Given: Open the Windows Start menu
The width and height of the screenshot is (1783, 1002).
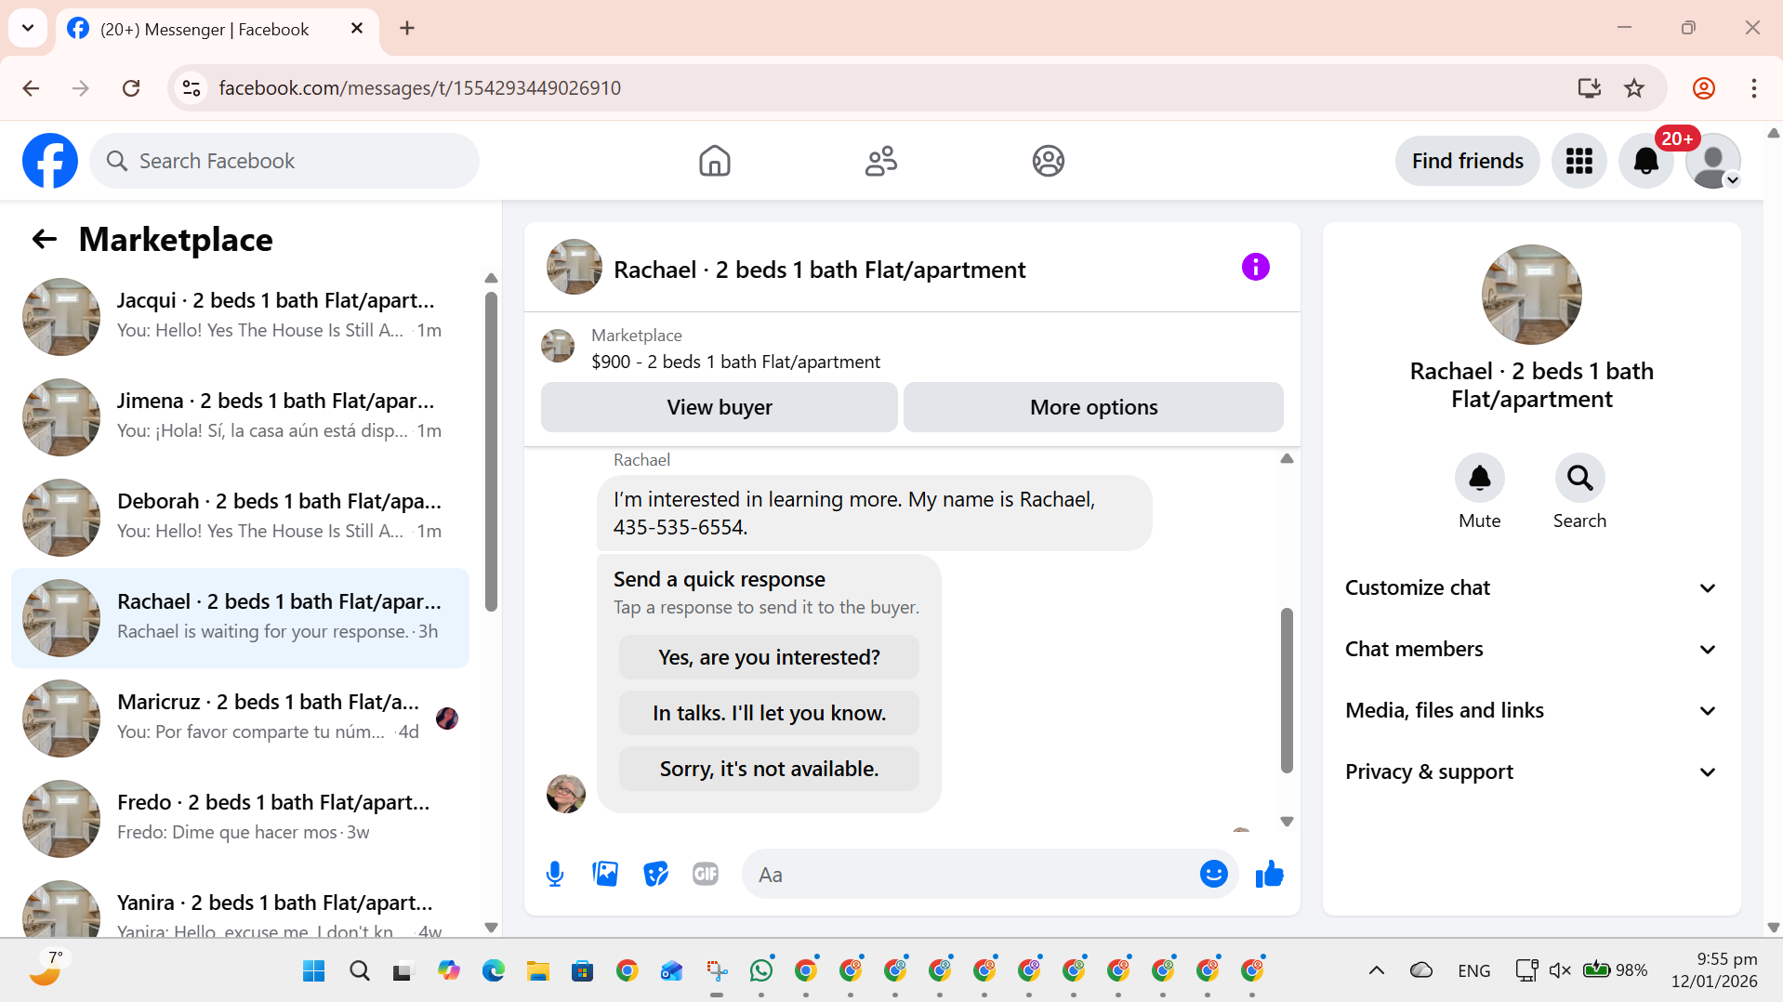Looking at the screenshot, I should 314,970.
